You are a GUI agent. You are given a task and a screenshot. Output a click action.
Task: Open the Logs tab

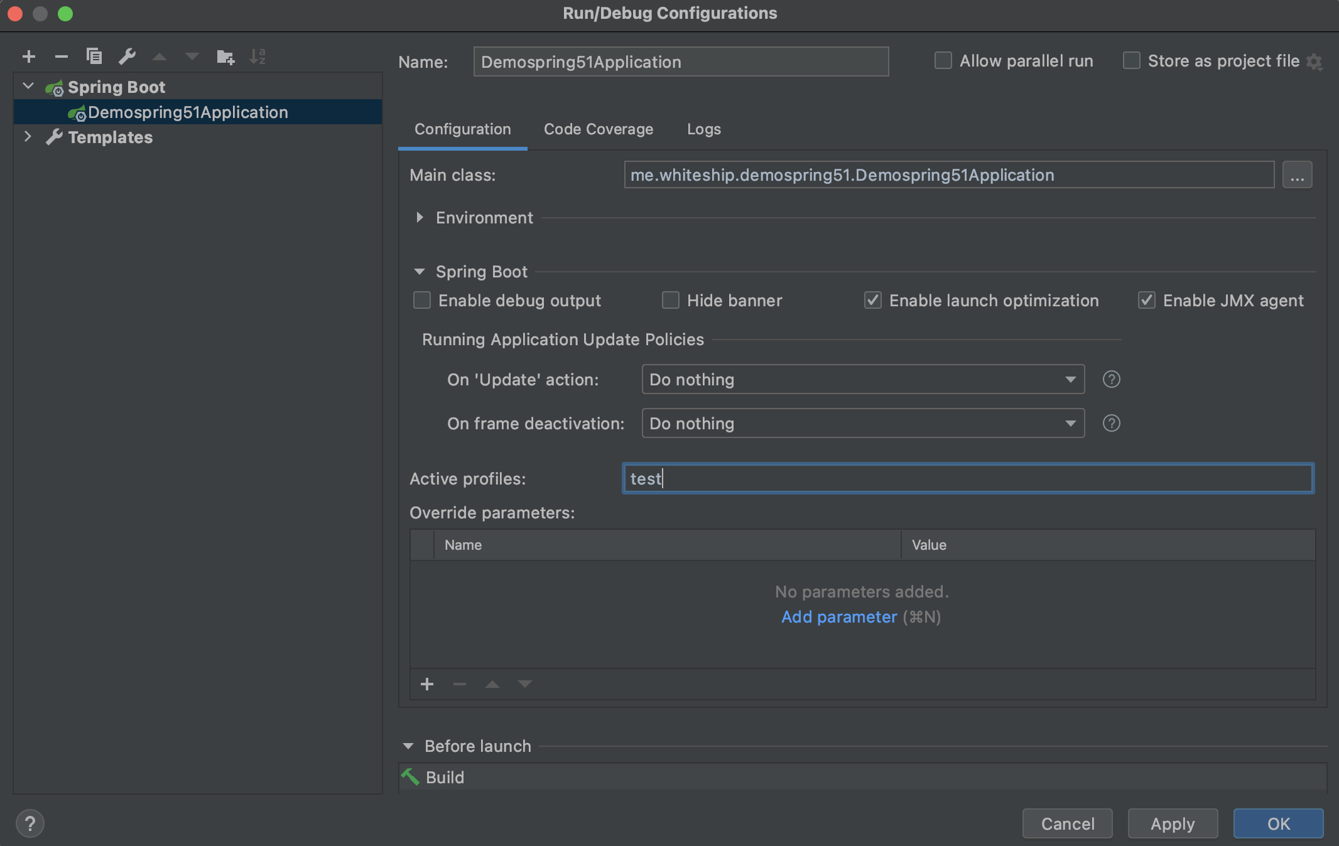pyautogui.click(x=703, y=129)
